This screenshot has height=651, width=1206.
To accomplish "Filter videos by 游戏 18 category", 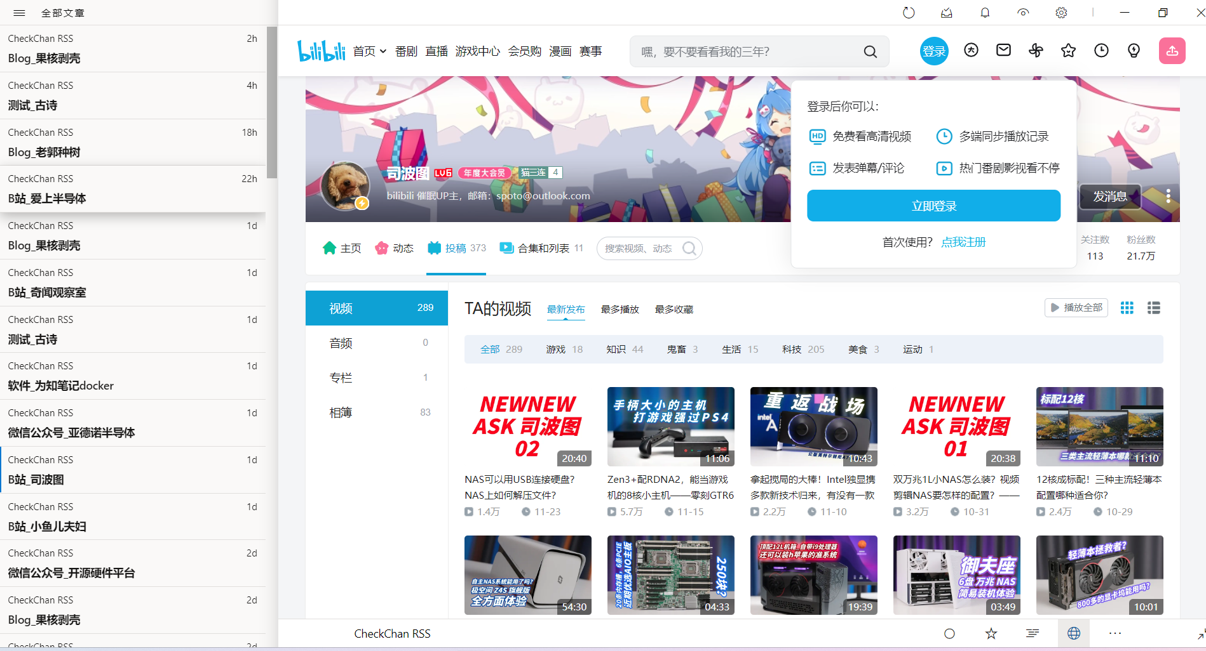I will click(564, 349).
